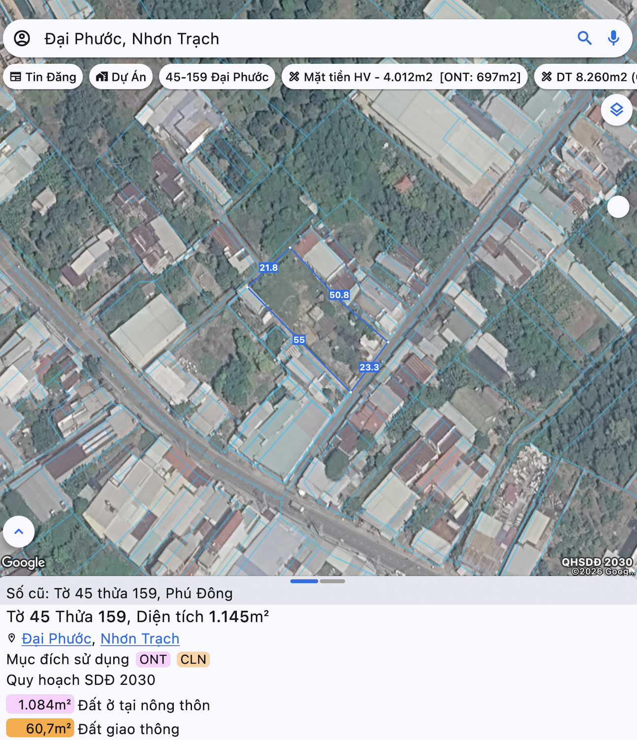Select the Mặt tiền HV 4.012m2 chip
Viewport: 637px width, 740px height.
(x=405, y=77)
